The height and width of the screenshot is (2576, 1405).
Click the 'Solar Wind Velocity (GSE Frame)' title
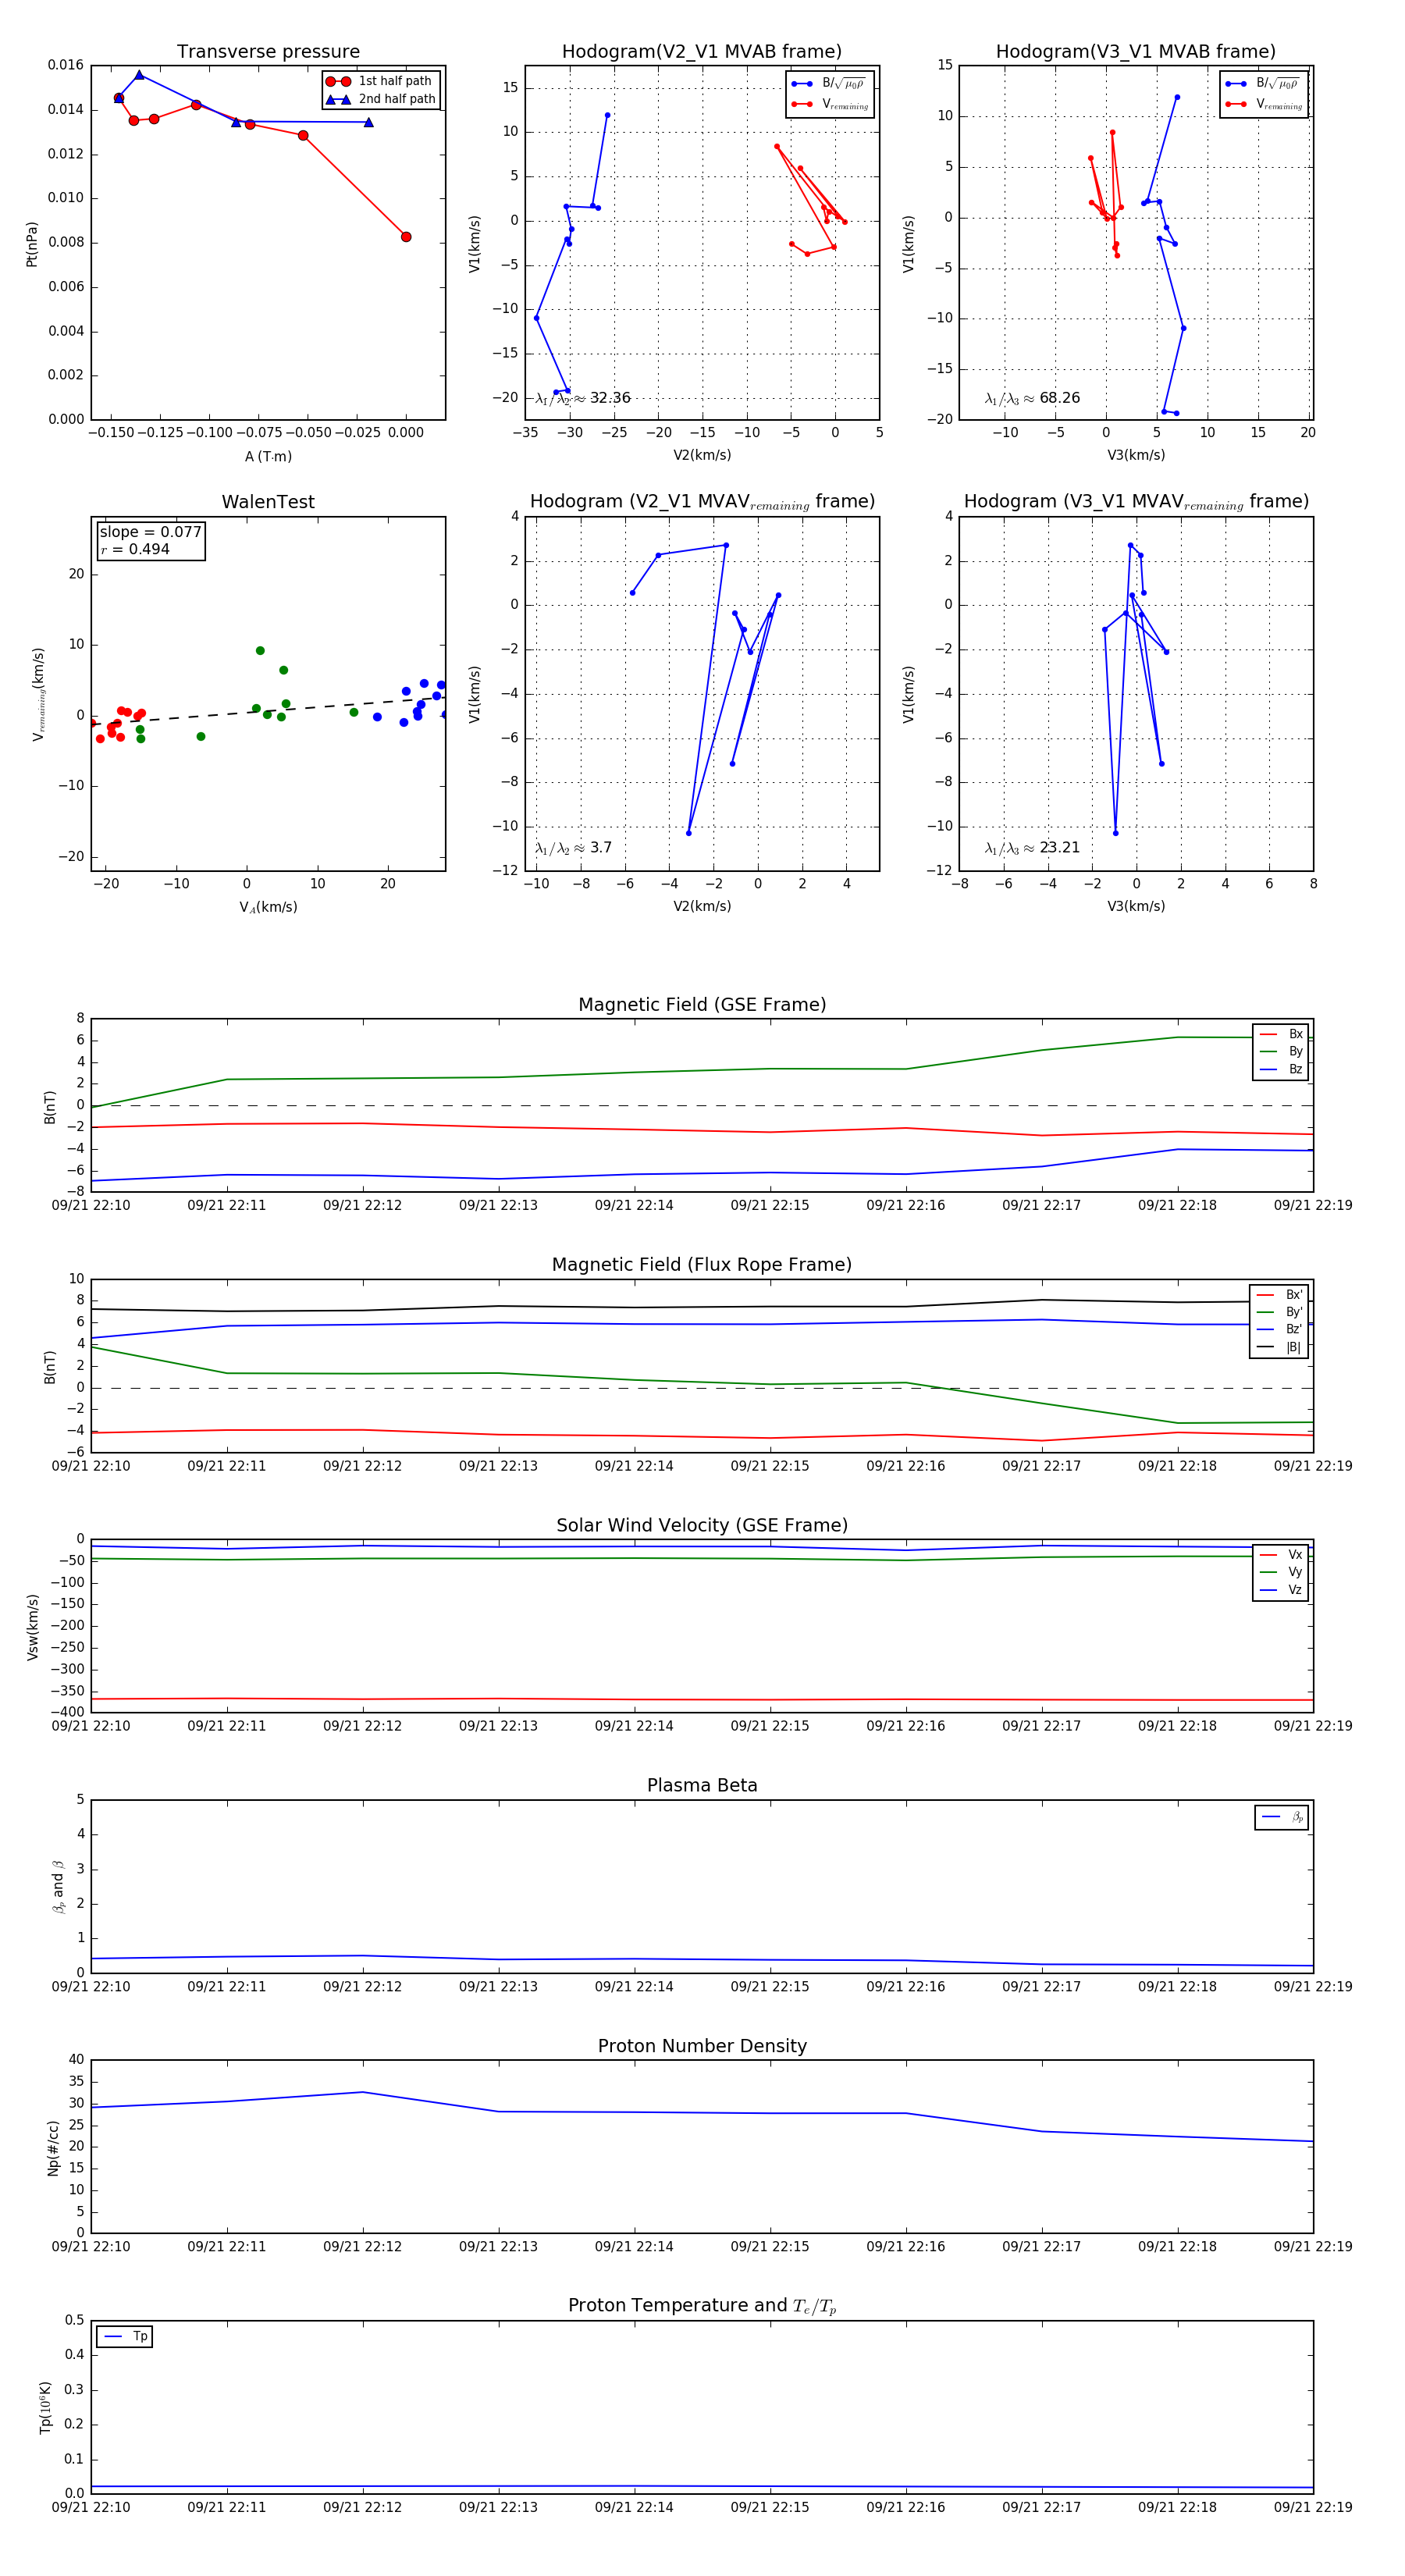(x=702, y=1526)
